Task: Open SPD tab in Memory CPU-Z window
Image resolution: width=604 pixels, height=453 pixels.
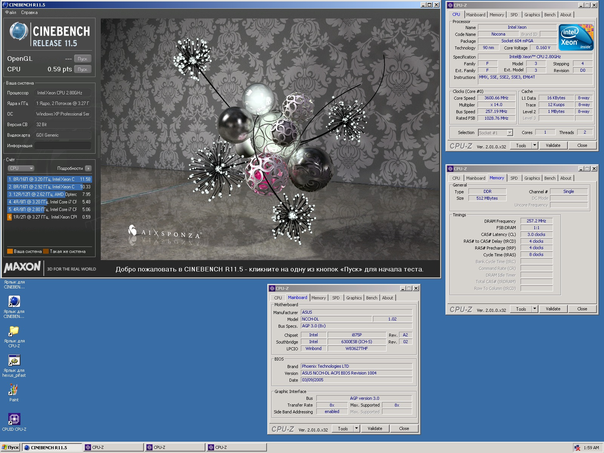Action: click(514, 178)
